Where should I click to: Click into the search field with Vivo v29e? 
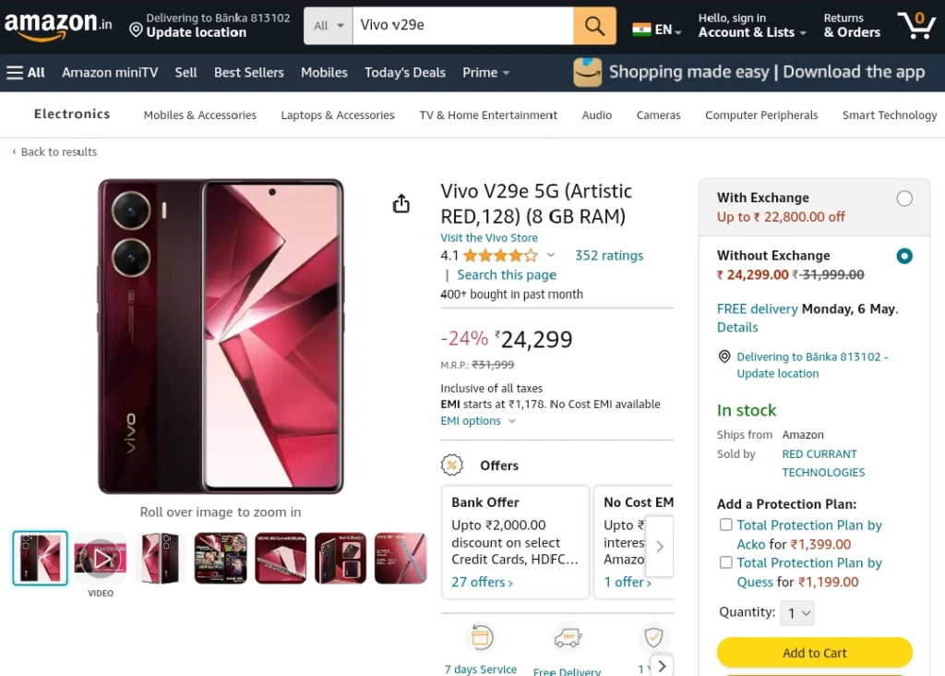[x=463, y=25]
